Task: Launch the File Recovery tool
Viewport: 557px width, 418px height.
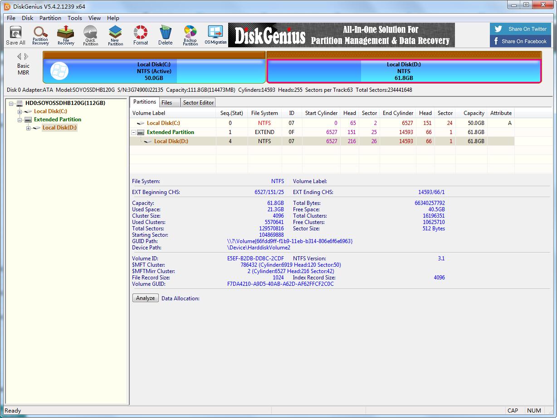Action: click(65, 35)
